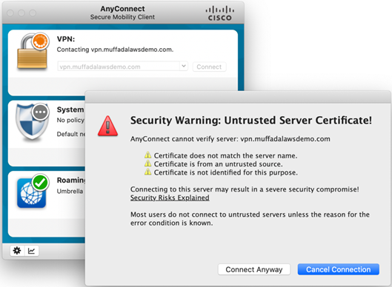Click the VPN padlock icon
This screenshot has height=287, width=392.
[32, 53]
